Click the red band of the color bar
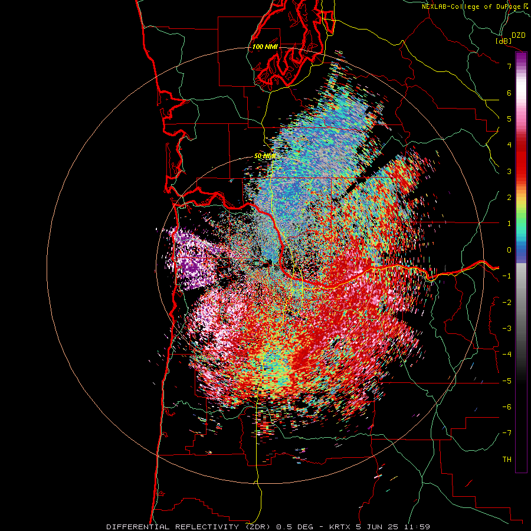The width and height of the screenshot is (531, 531). click(521, 159)
